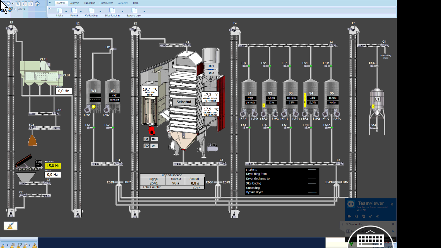Click the 15,0 Hz set point field
Image resolution: width=441 pixels, height=248 pixels.
pyautogui.click(x=53, y=166)
